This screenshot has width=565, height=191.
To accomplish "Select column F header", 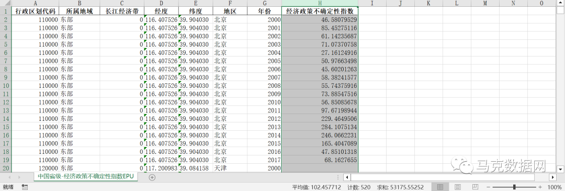I will point(230,3).
